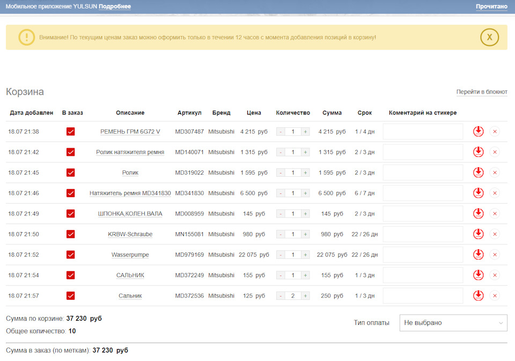Click the download icon for Wasserpumpe
The height and width of the screenshot is (361, 515).
(478, 255)
